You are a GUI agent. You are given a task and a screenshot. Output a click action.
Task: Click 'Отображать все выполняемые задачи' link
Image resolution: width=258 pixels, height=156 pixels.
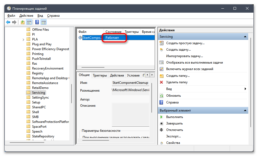click(195, 63)
